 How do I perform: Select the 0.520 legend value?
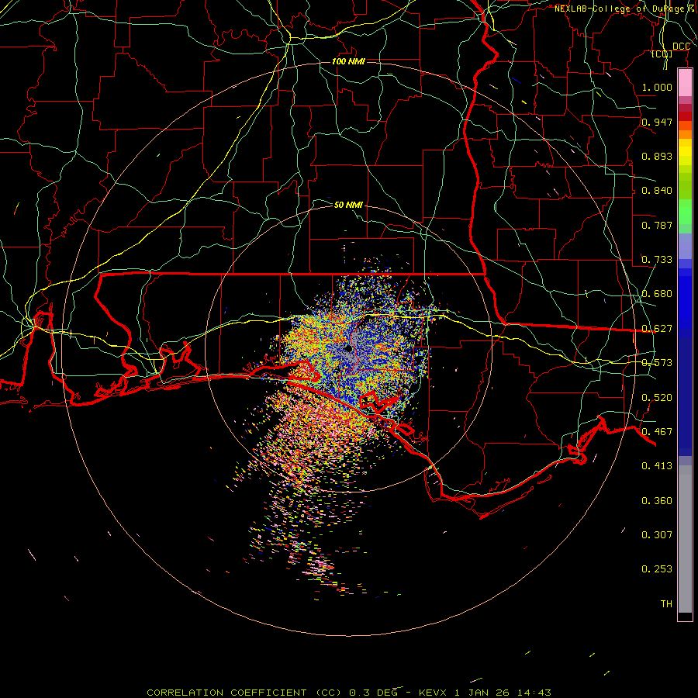[657, 398]
